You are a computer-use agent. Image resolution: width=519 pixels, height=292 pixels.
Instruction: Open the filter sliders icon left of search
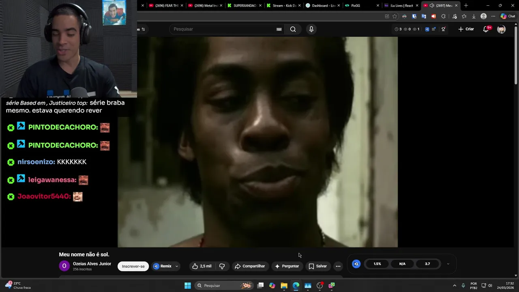tap(143, 29)
